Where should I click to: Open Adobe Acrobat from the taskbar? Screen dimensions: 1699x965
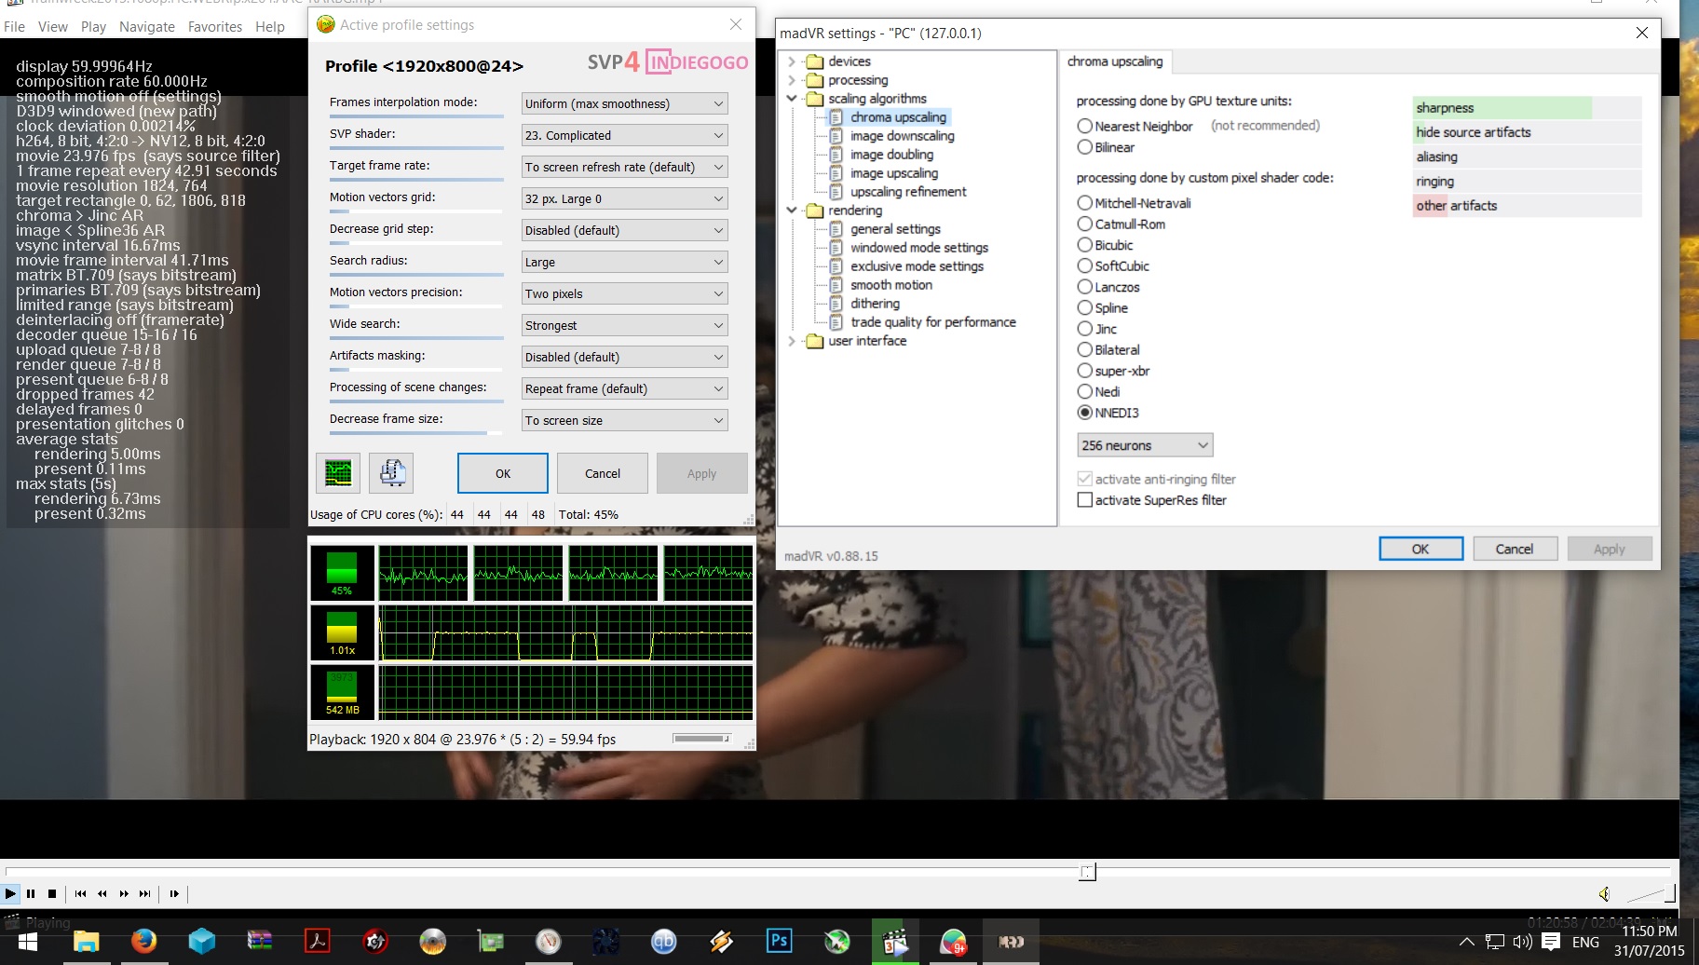click(318, 942)
